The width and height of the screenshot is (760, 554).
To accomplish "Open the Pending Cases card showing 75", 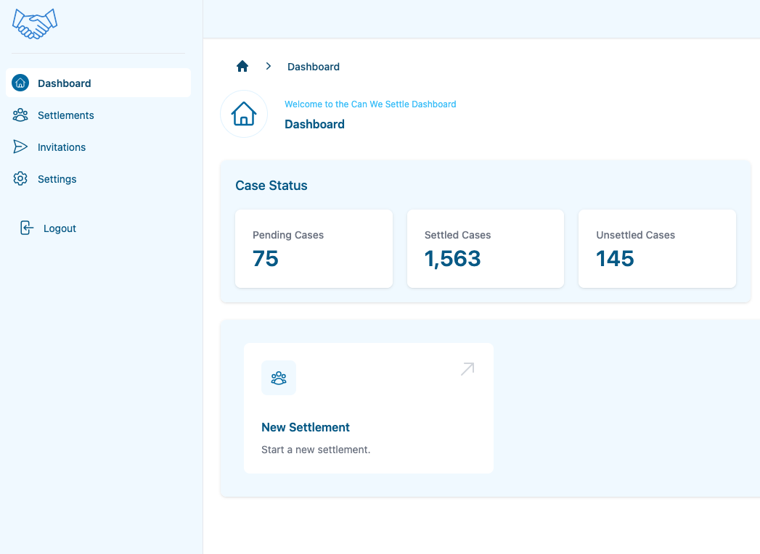I will (x=314, y=249).
